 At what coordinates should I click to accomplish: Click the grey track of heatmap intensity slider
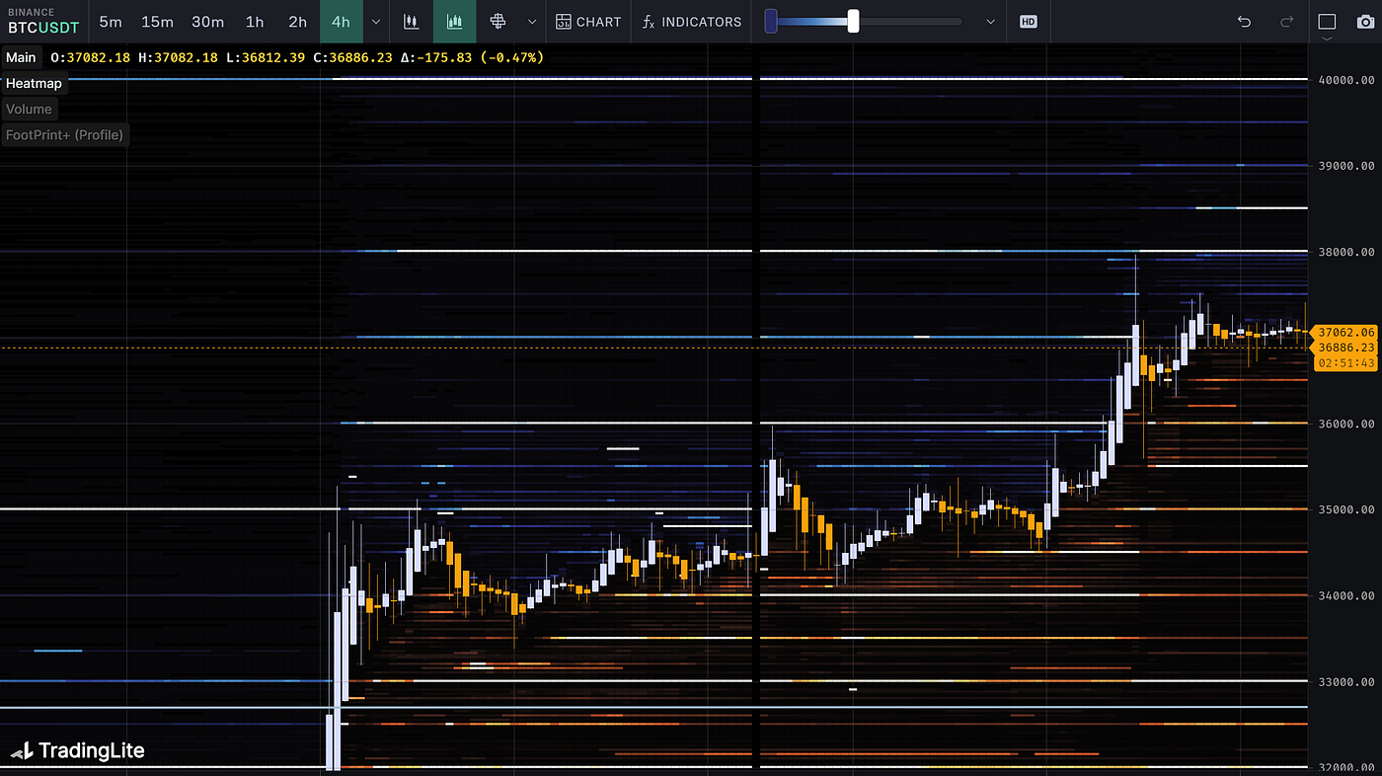tap(910, 22)
